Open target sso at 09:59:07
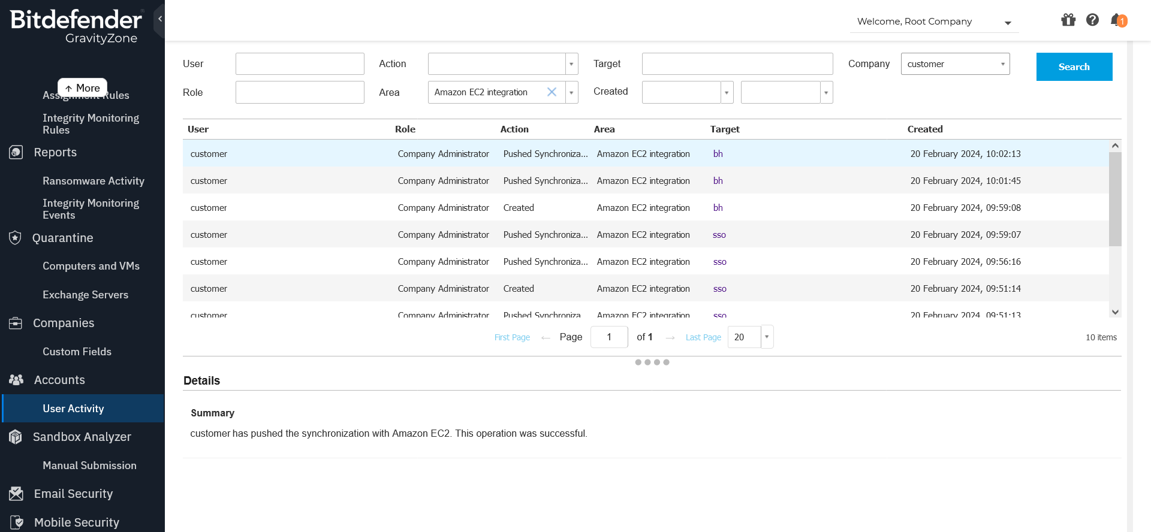This screenshot has width=1151, height=532. (x=719, y=235)
